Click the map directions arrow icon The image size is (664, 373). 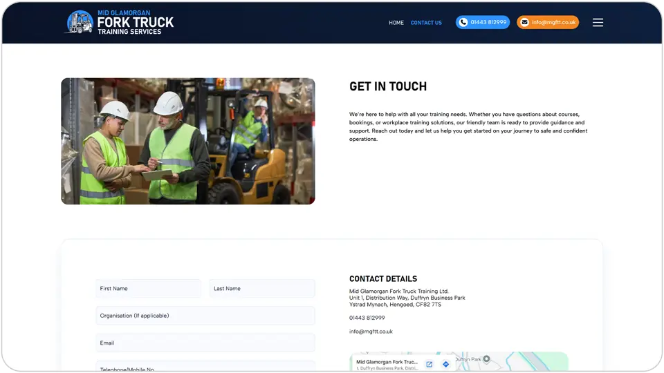tap(445, 364)
